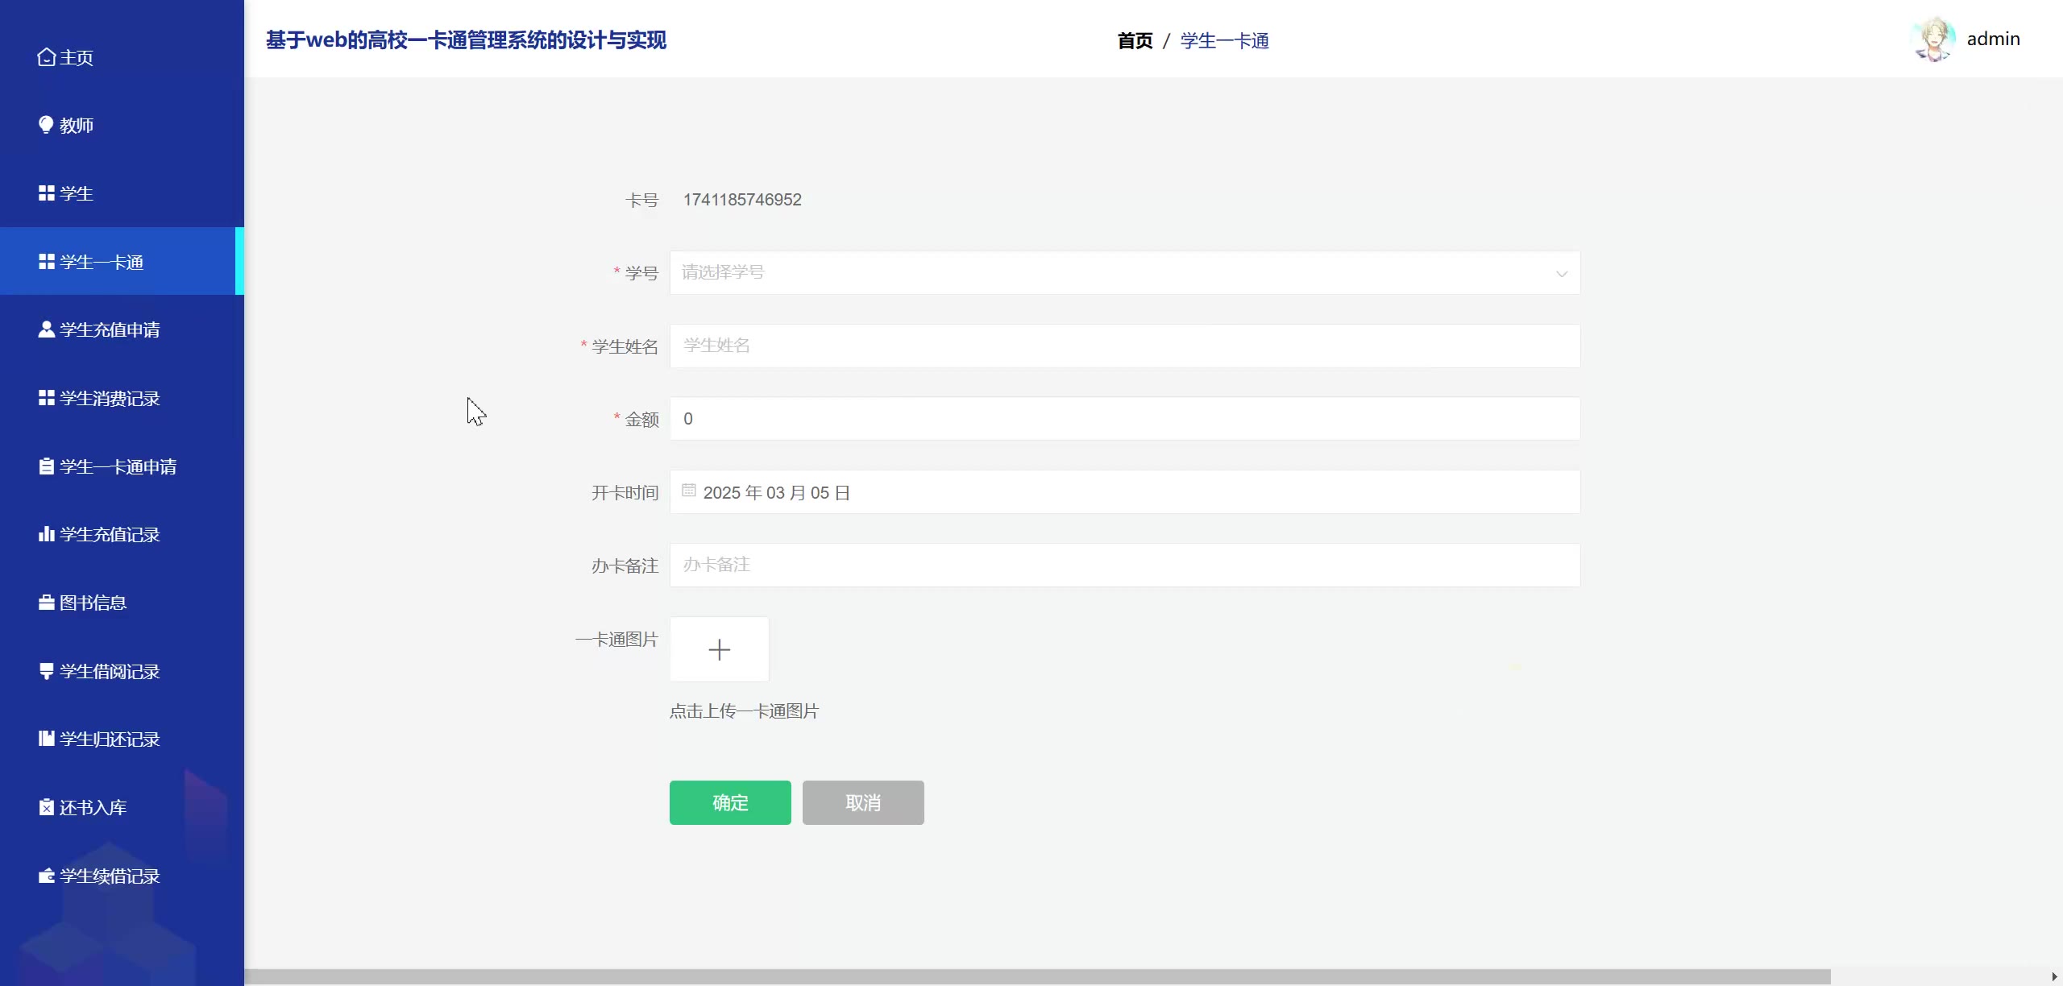Click 首页 breadcrumb link

pyautogui.click(x=1135, y=40)
